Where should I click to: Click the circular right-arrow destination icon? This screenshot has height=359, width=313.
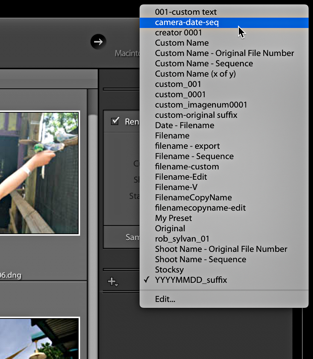(x=98, y=42)
